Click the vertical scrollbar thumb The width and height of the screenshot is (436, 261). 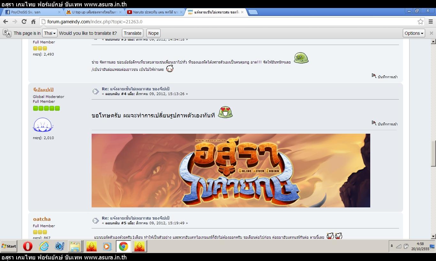[433, 154]
